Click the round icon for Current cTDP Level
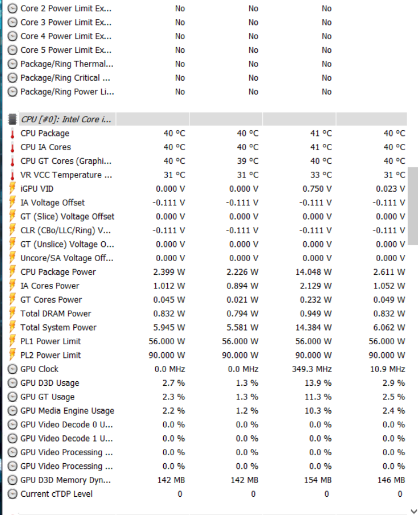Screen dimensions: 418x515 (13, 494)
